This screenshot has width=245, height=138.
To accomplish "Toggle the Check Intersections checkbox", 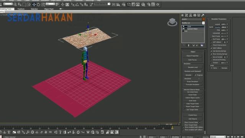I will 211,45.
